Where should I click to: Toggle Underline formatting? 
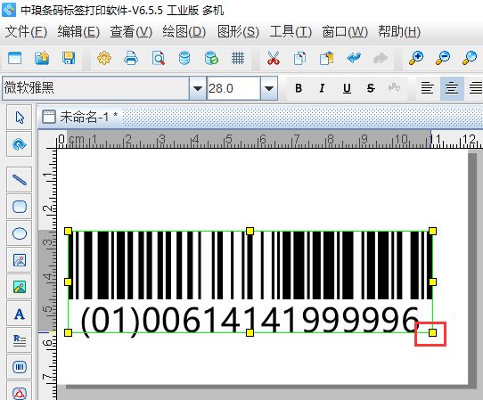(347, 88)
